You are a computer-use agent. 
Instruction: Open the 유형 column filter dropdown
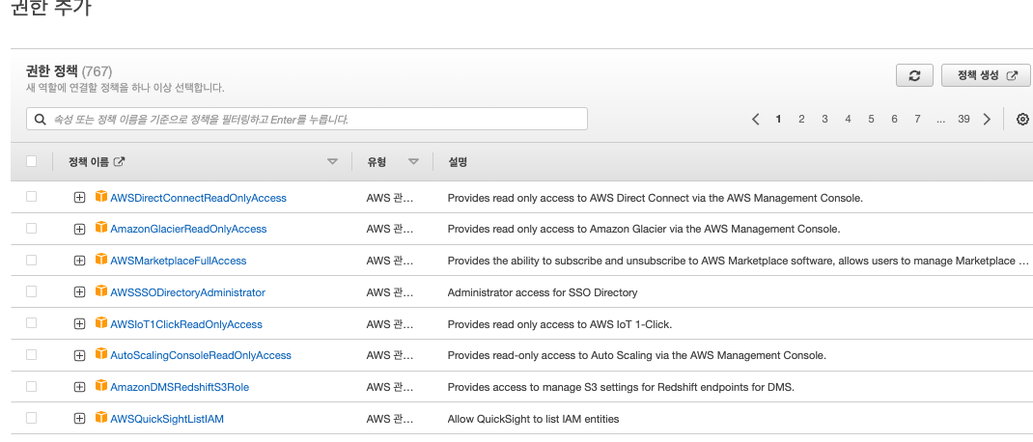point(414,162)
